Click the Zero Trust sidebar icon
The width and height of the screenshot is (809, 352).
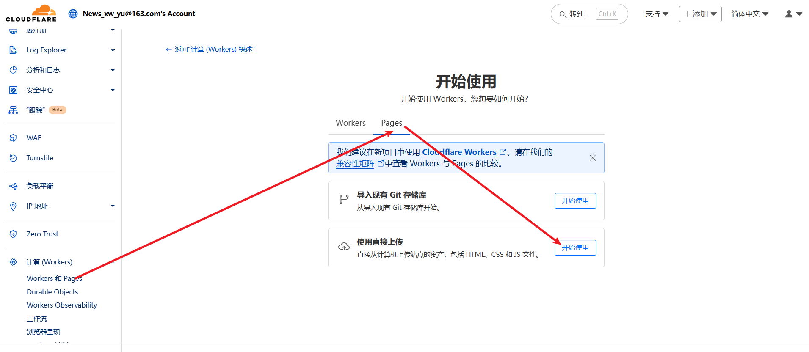[14, 234]
